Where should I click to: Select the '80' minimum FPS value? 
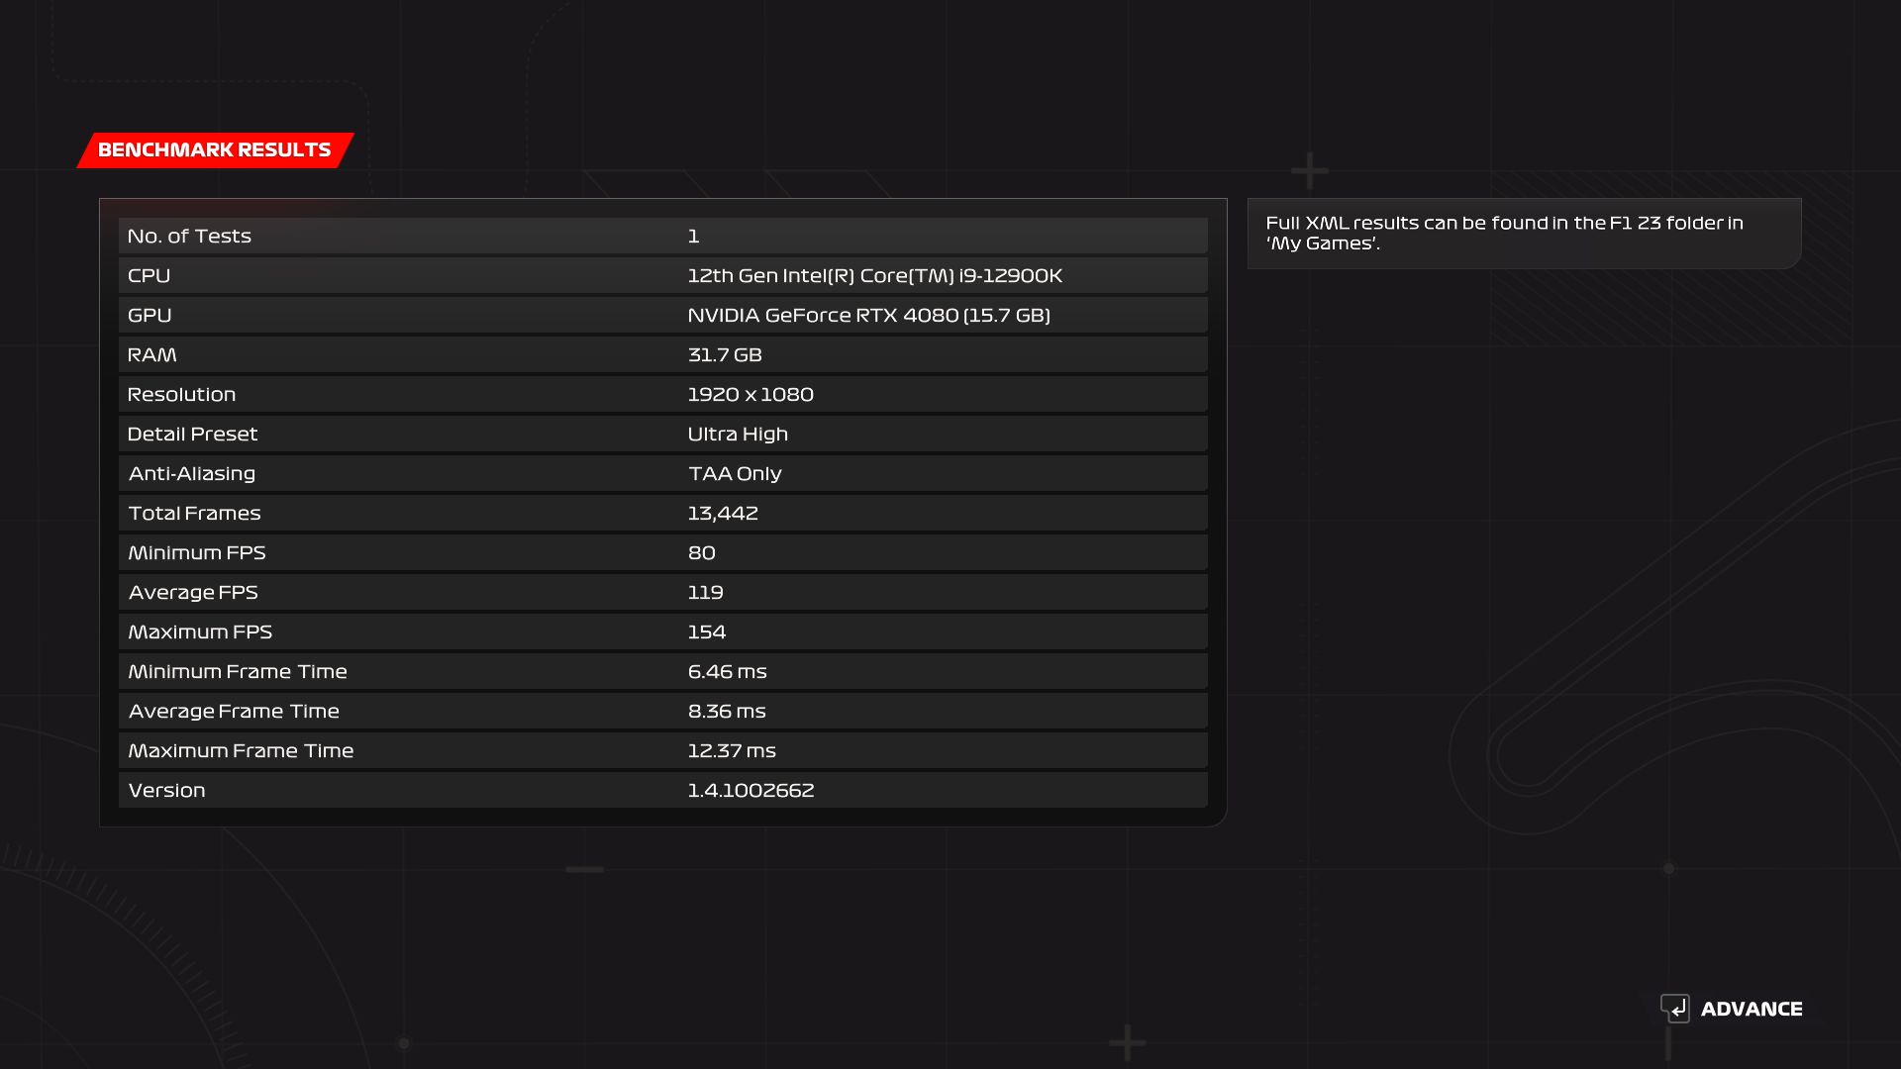pyautogui.click(x=702, y=552)
